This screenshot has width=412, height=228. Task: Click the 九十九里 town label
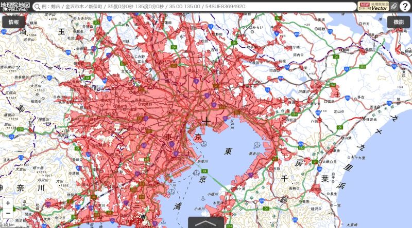click(358, 158)
